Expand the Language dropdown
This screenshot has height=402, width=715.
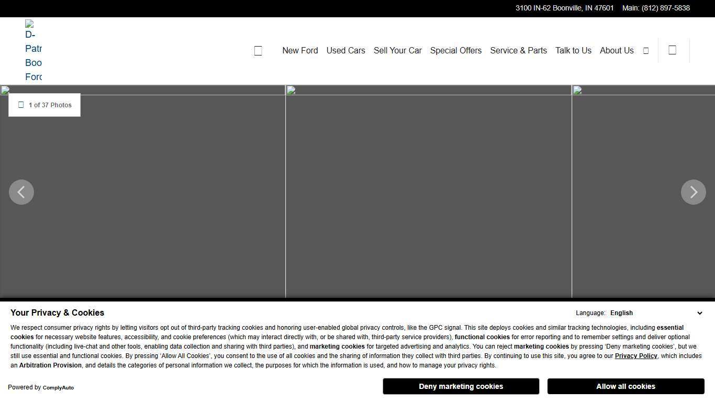(655, 313)
